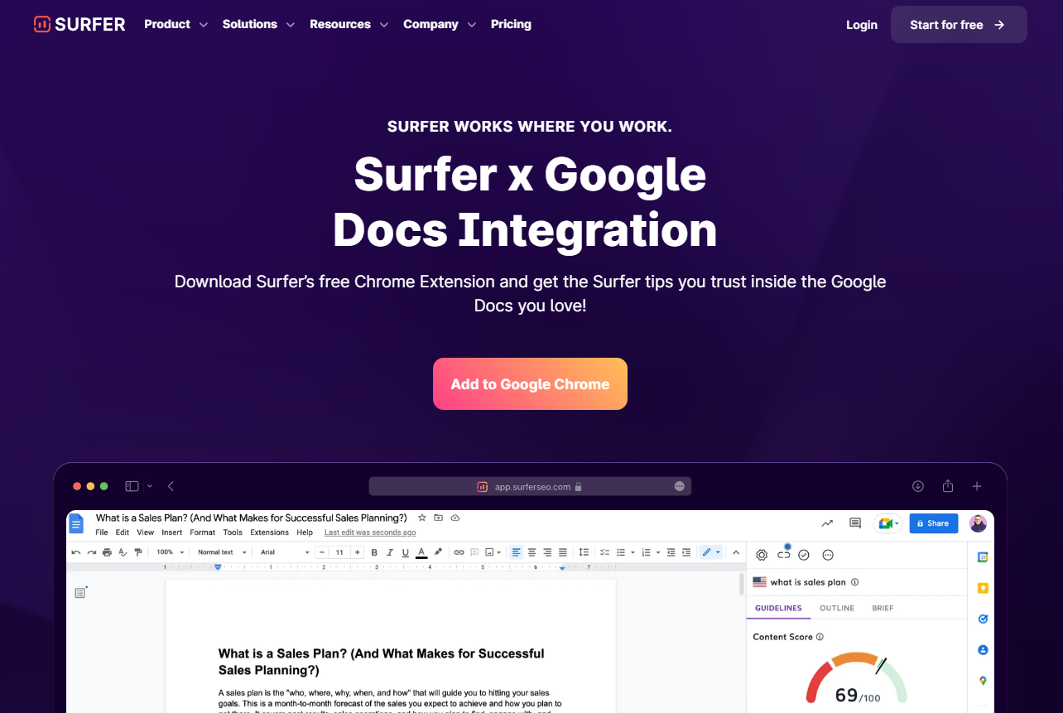The height and width of the screenshot is (713, 1063).
Task: Open the Extensions menu in Docs
Action: (x=270, y=532)
